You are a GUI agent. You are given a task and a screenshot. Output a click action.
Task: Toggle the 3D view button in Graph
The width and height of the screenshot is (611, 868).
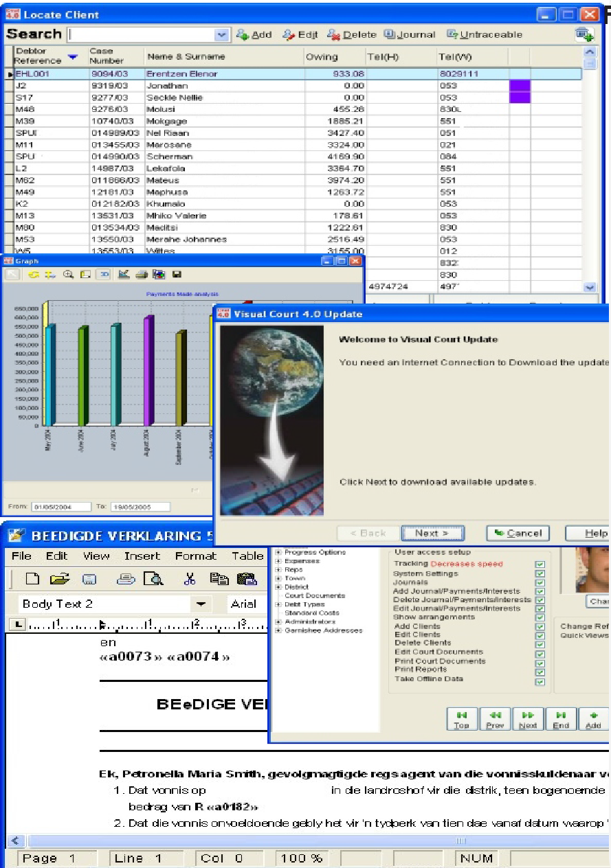[x=104, y=275]
